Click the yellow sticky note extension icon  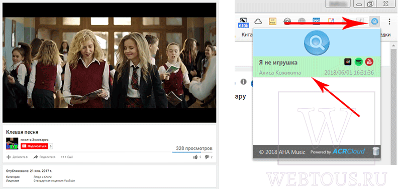(x=272, y=22)
